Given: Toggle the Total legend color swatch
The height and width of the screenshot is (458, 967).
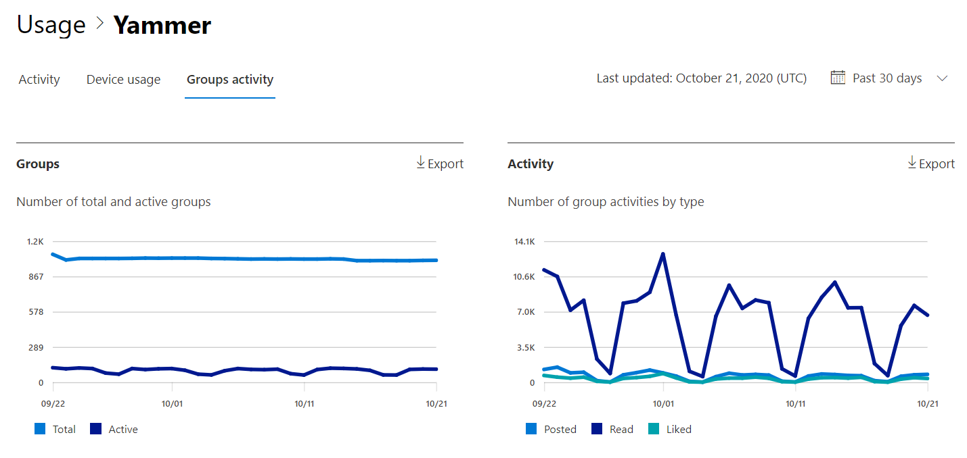Looking at the screenshot, I should [x=40, y=429].
